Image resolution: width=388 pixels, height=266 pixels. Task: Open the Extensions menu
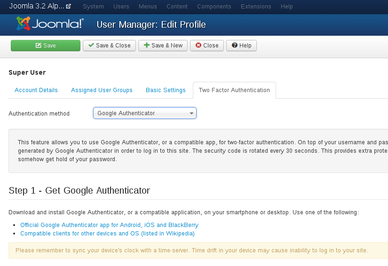click(256, 7)
